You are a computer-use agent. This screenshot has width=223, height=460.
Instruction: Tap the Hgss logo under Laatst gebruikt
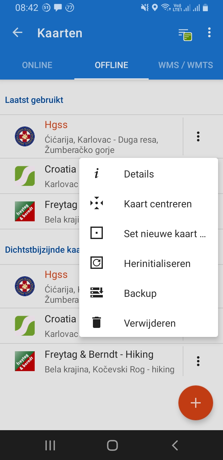point(25,136)
